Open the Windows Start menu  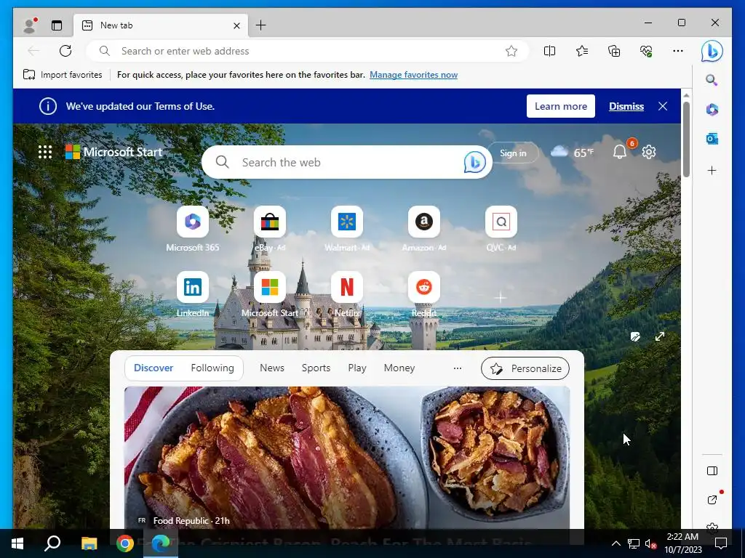pos(17,543)
